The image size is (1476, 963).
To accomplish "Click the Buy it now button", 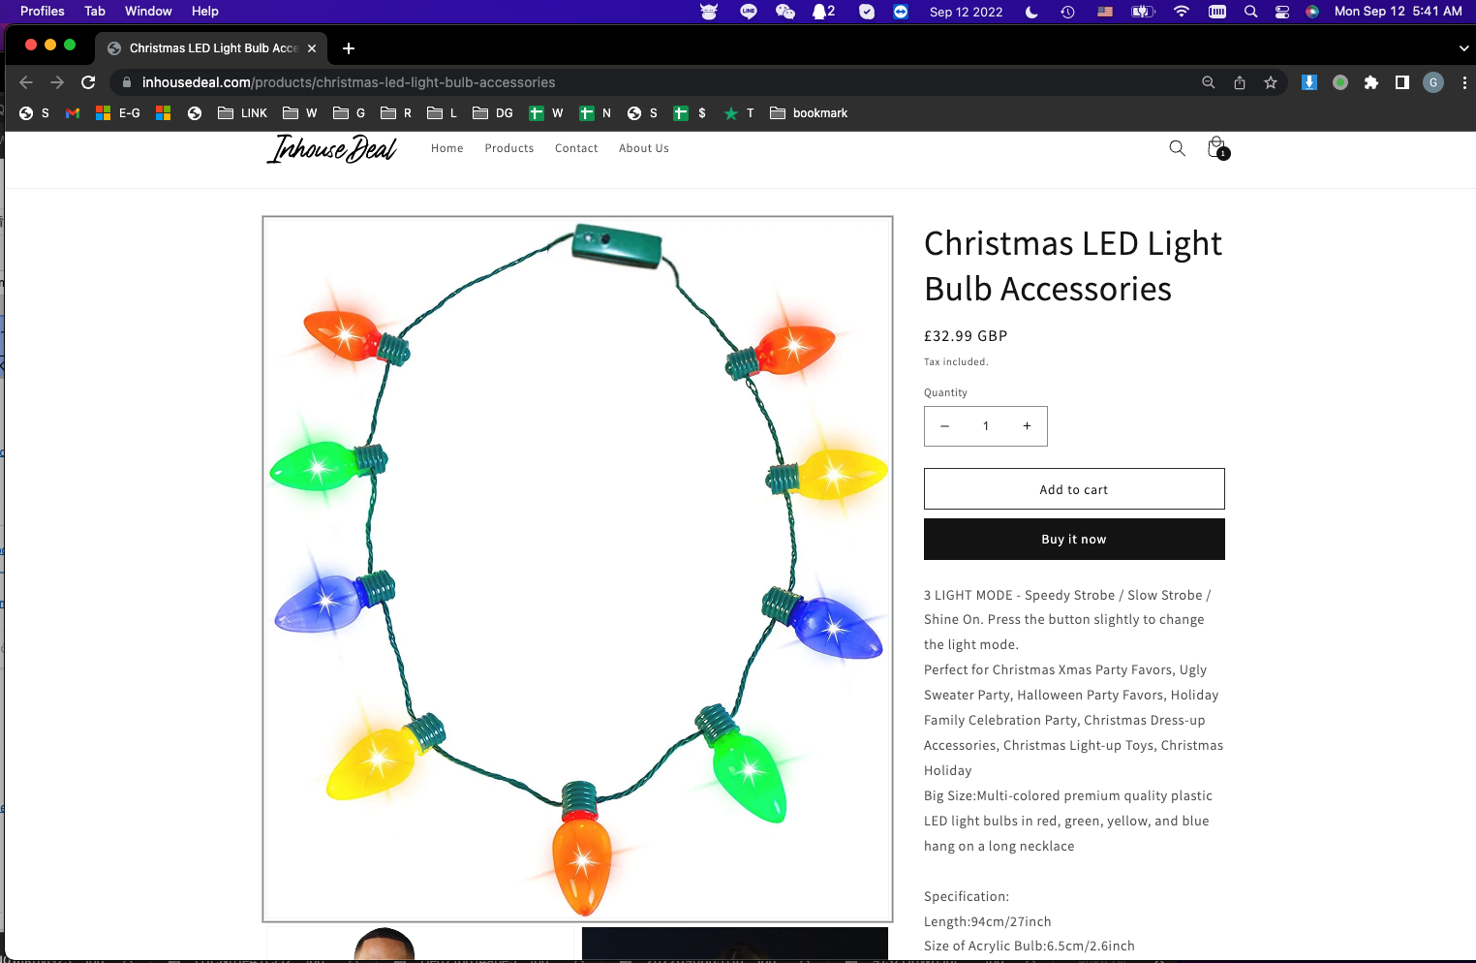I will point(1074,539).
